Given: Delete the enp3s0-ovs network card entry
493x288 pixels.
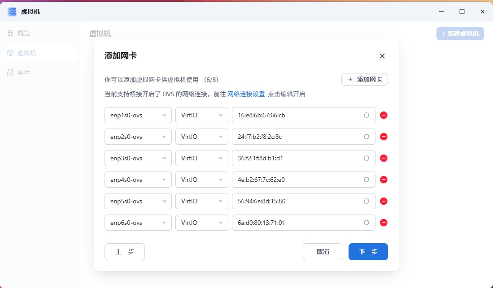Looking at the screenshot, I should point(384,158).
